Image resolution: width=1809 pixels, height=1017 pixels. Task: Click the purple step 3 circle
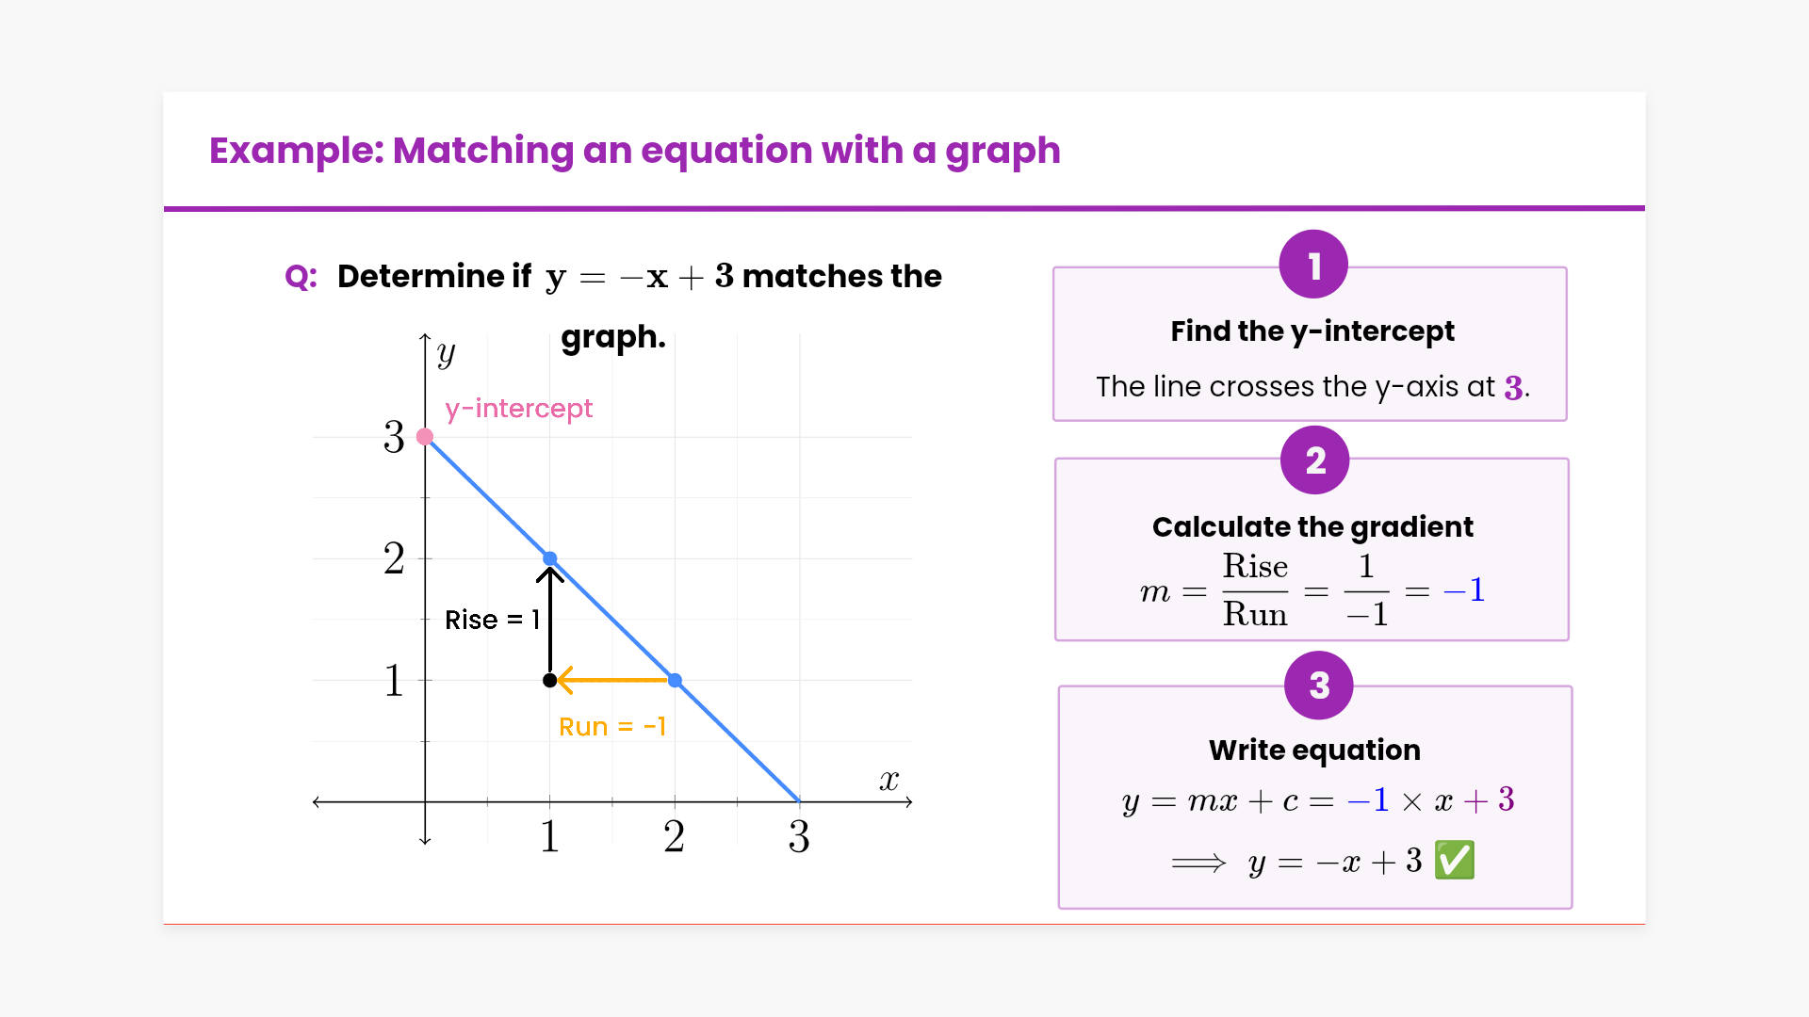point(1319,686)
